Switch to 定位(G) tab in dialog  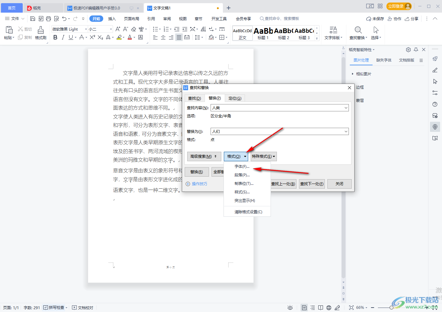(x=235, y=98)
